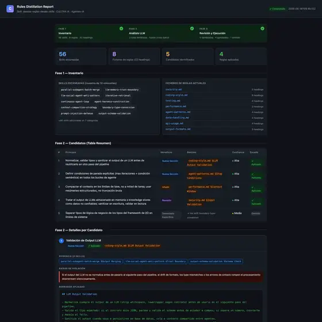Click the continuous-agent-loop skill tag
Screen dimensions: 322x322
pyautogui.click(x=75, y=102)
